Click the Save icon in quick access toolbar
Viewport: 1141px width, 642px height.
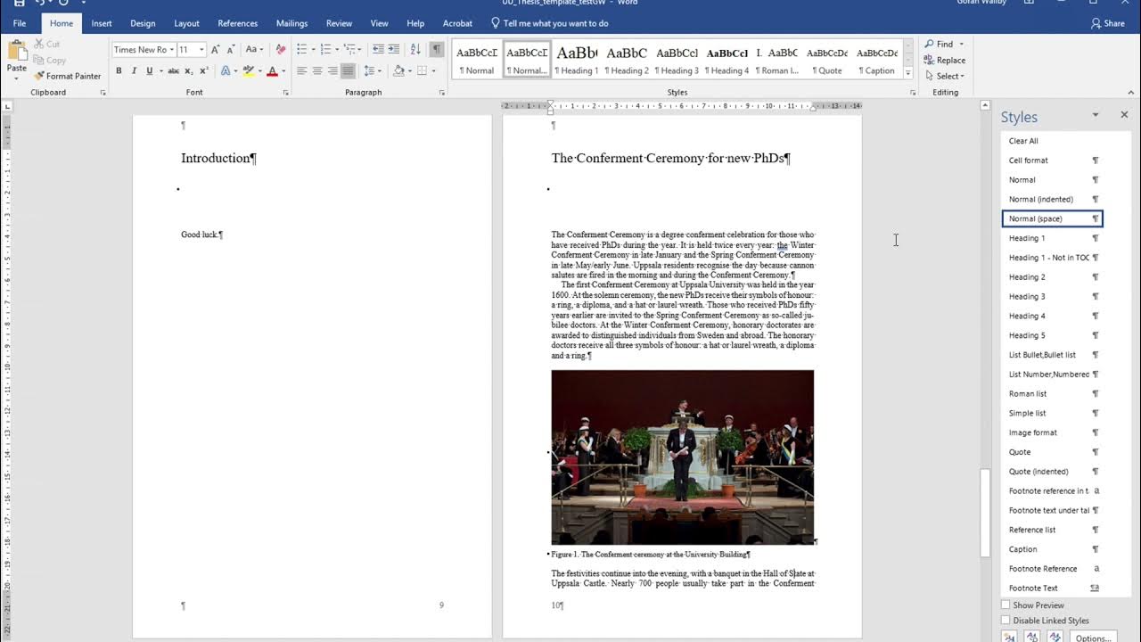19,3
